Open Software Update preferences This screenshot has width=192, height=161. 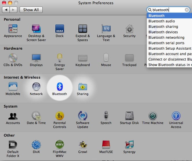coord(83,120)
